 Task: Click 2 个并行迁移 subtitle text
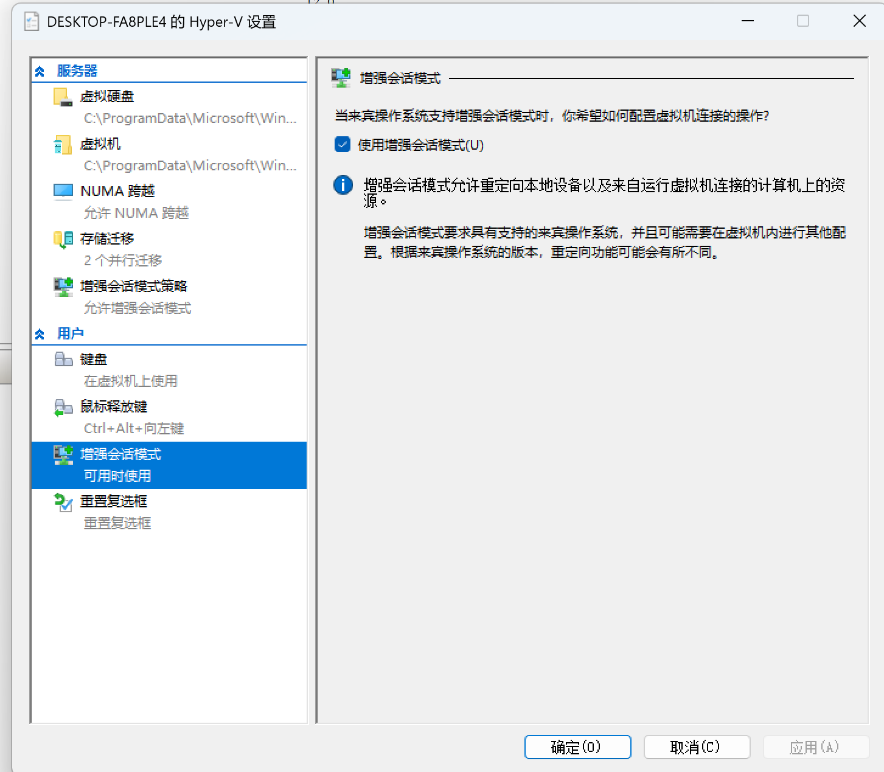[123, 260]
